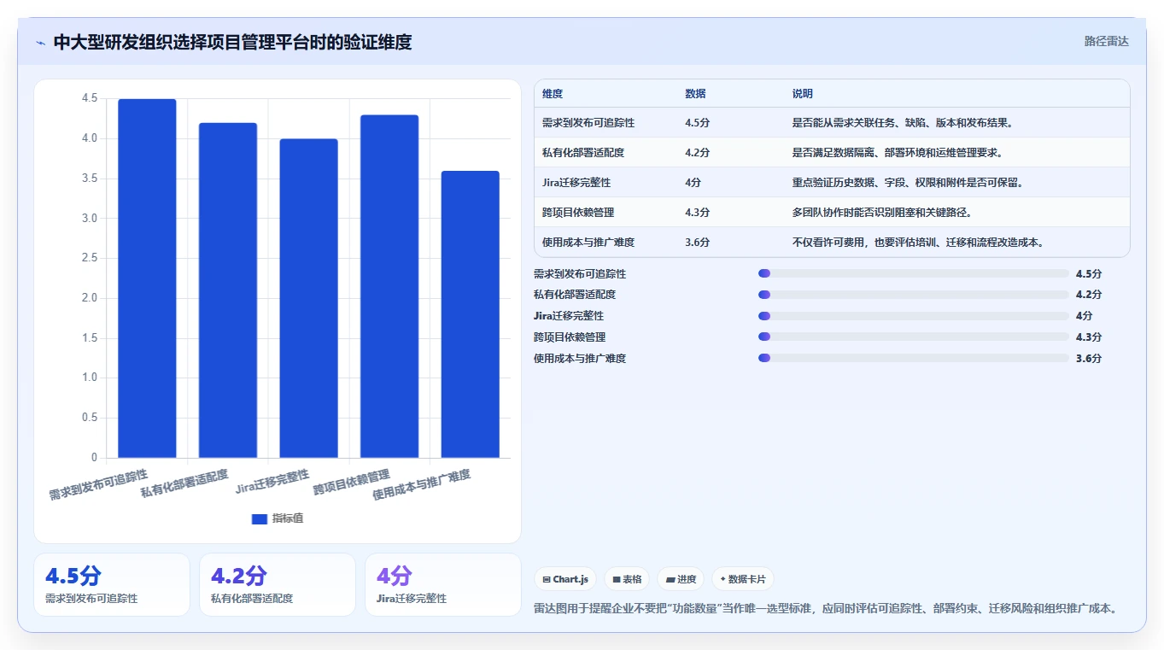Viewport: 1164px width, 650px height.
Task: Toggle the 指标值 legend color box
Action: pos(260,519)
